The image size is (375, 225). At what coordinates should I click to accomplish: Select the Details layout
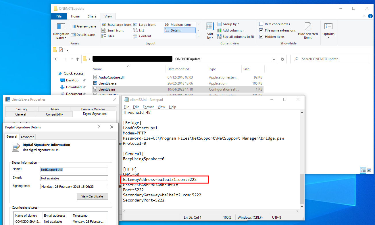[180, 30]
